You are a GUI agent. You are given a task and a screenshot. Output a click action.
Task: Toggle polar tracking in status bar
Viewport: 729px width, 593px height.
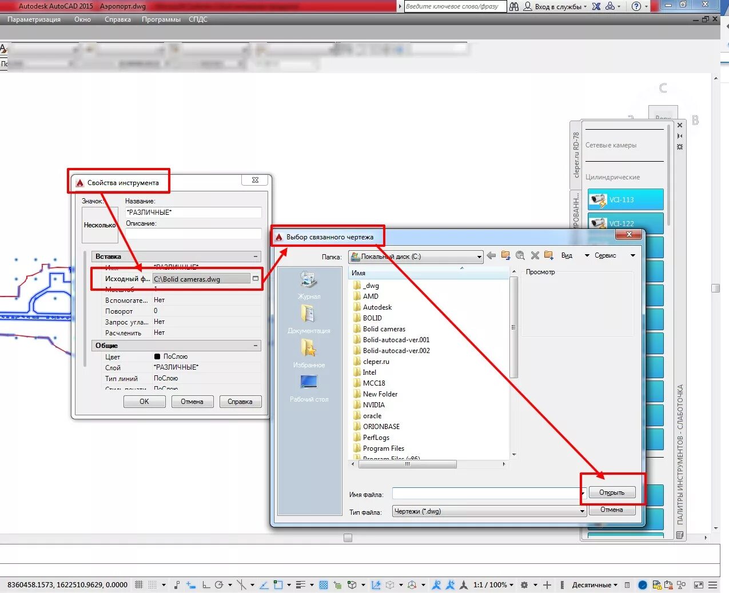(x=218, y=585)
